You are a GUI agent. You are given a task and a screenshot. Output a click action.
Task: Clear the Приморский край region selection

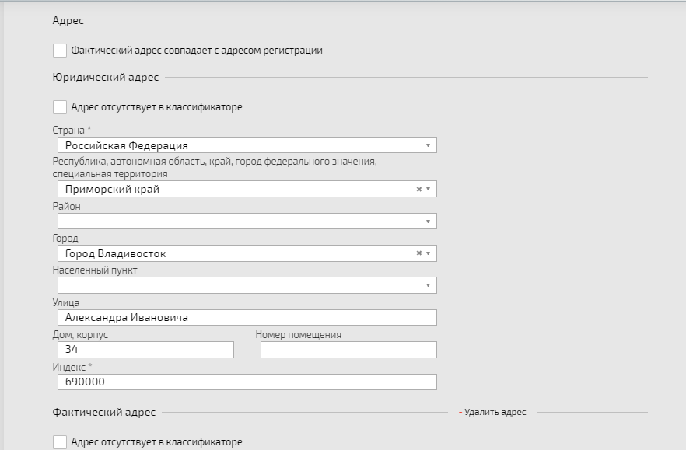[x=418, y=190]
